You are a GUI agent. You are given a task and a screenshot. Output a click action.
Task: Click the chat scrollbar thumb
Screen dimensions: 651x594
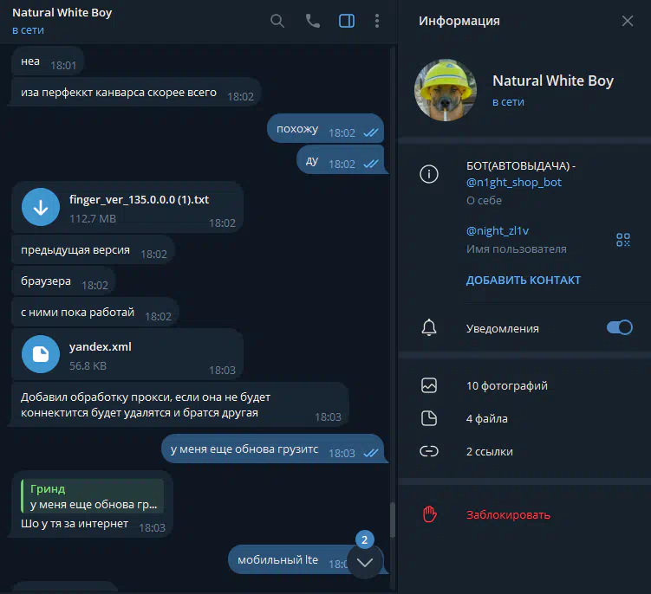393,520
